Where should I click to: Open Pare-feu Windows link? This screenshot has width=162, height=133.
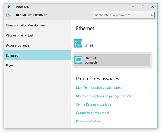pos(89,121)
